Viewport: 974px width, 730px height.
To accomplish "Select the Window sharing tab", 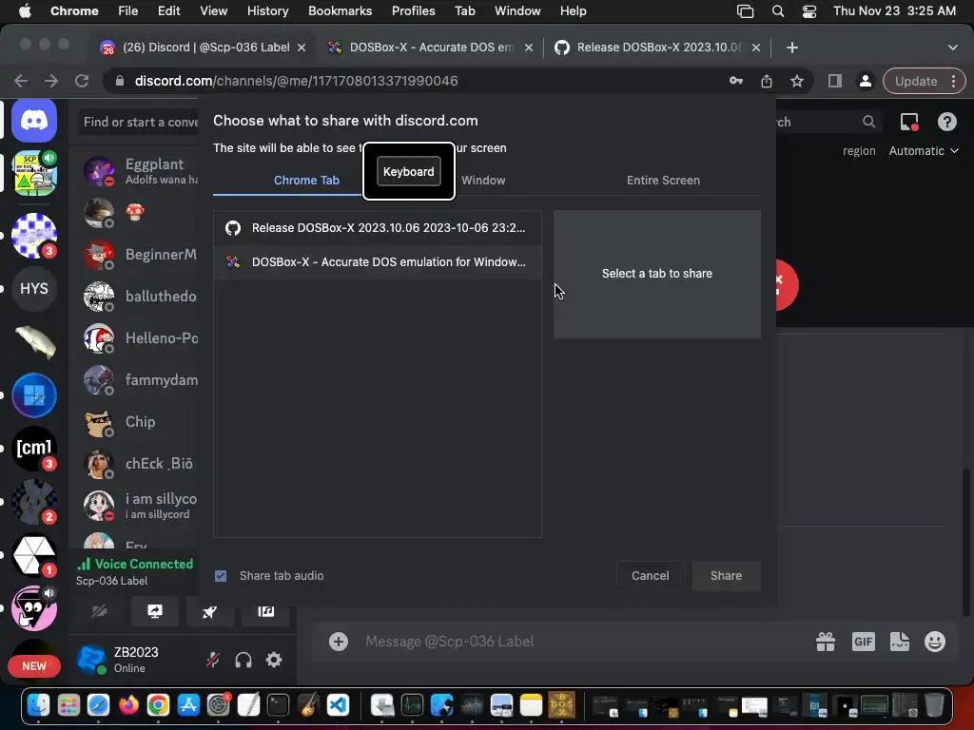I will tap(483, 180).
